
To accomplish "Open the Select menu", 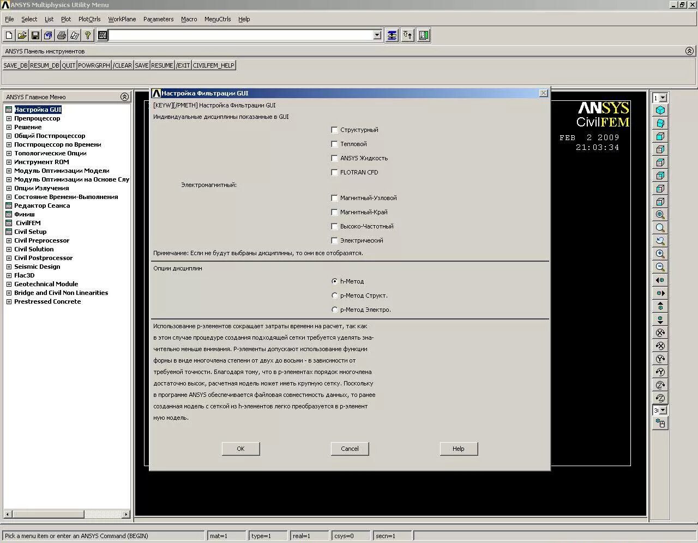I will coord(29,19).
